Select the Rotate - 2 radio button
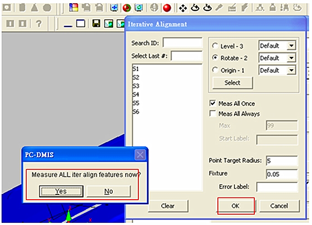Image resolution: width=312 pixels, height=225 pixels. (x=215, y=58)
